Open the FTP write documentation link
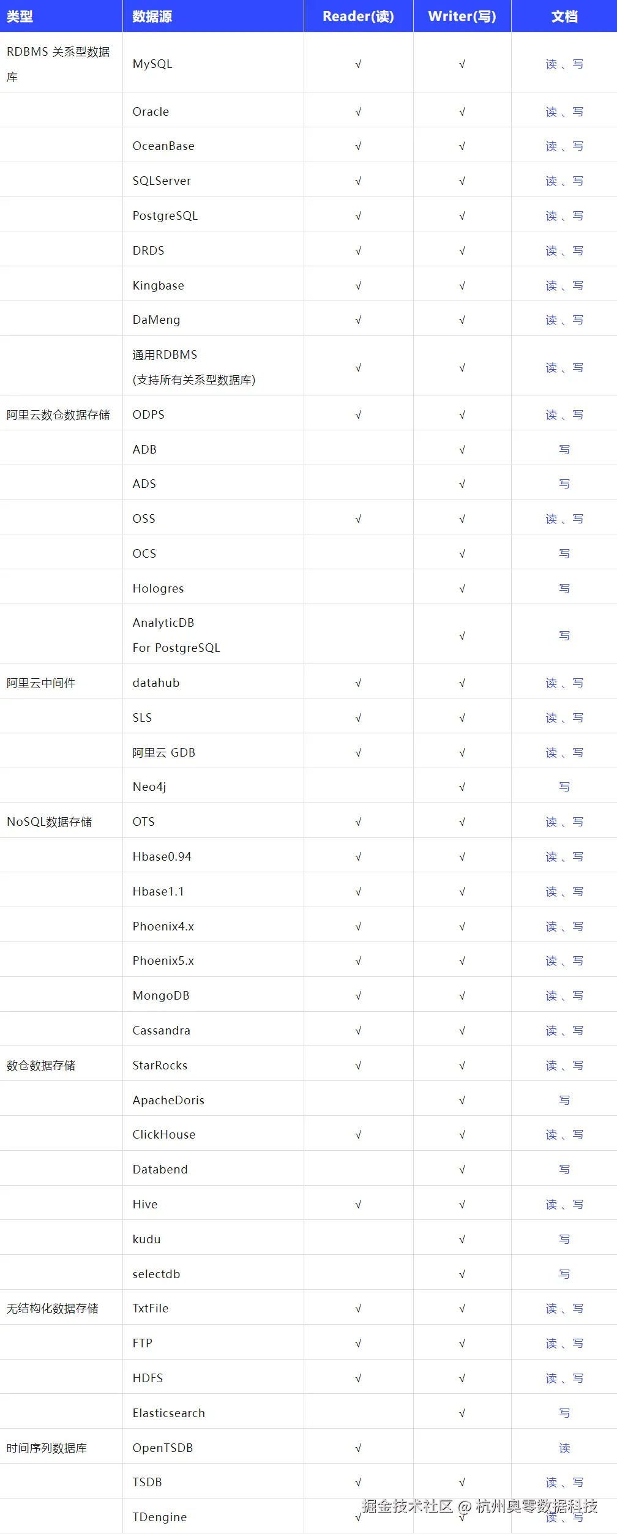 pyautogui.click(x=578, y=1344)
